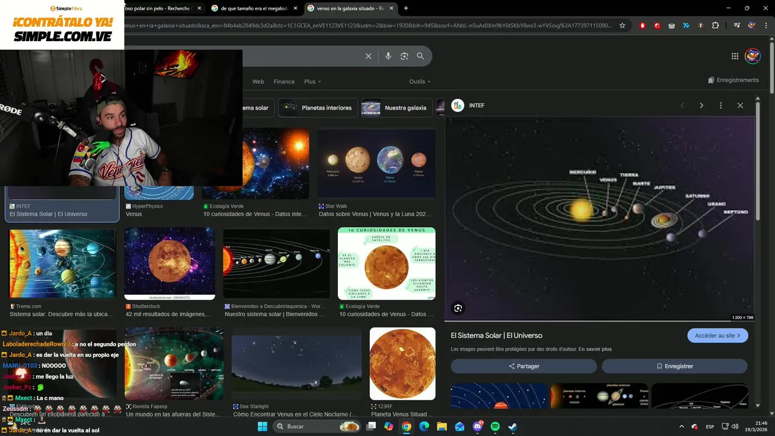Image resolution: width=775 pixels, height=436 pixels.
Task: Search inside image using Lens icon on preview
Action: click(x=458, y=308)
